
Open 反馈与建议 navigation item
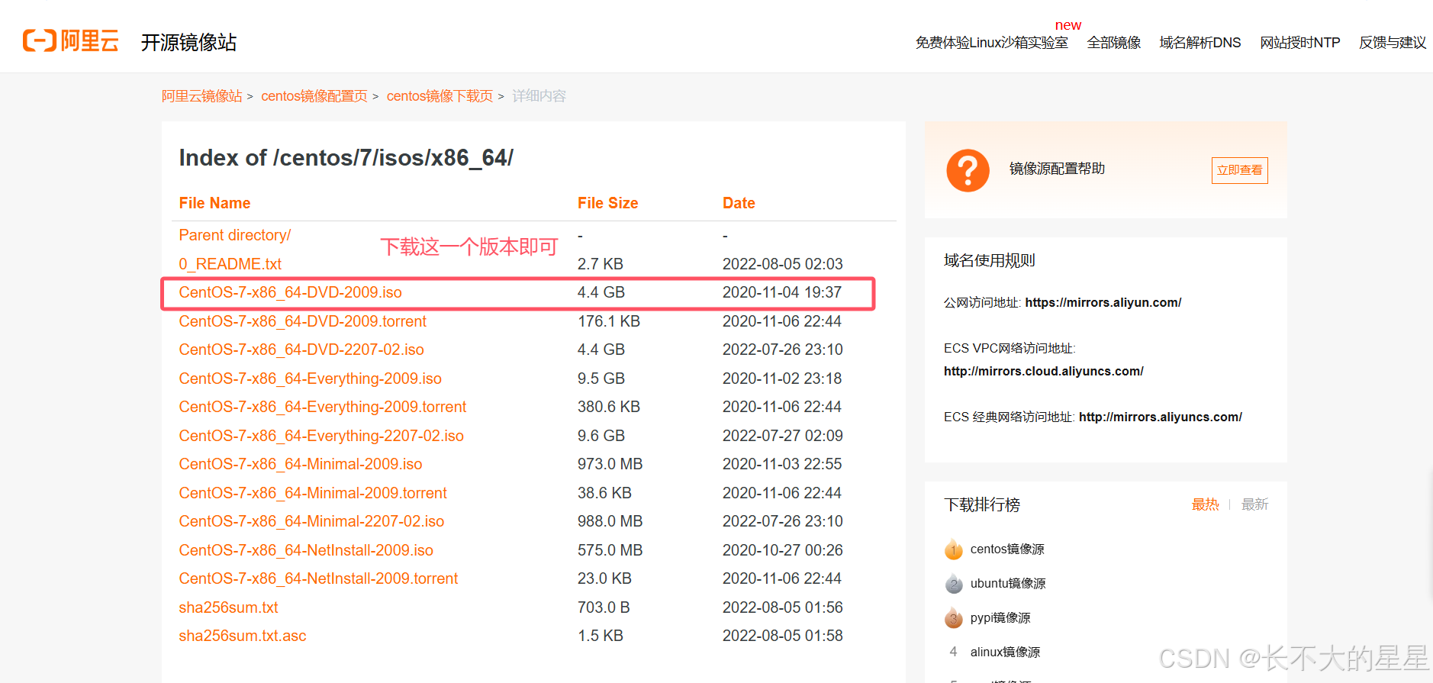click(1392, 43)
